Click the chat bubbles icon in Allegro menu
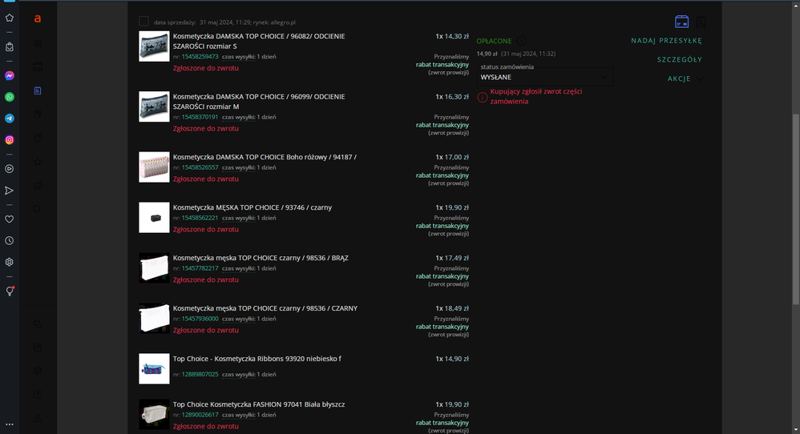 pos(37,324)
